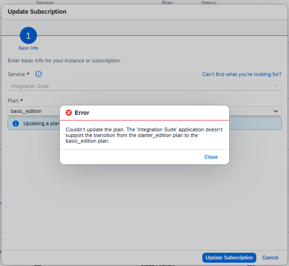Click the Basic Info step label
This screenshot has width=289, height=266.
click(28, 48)
